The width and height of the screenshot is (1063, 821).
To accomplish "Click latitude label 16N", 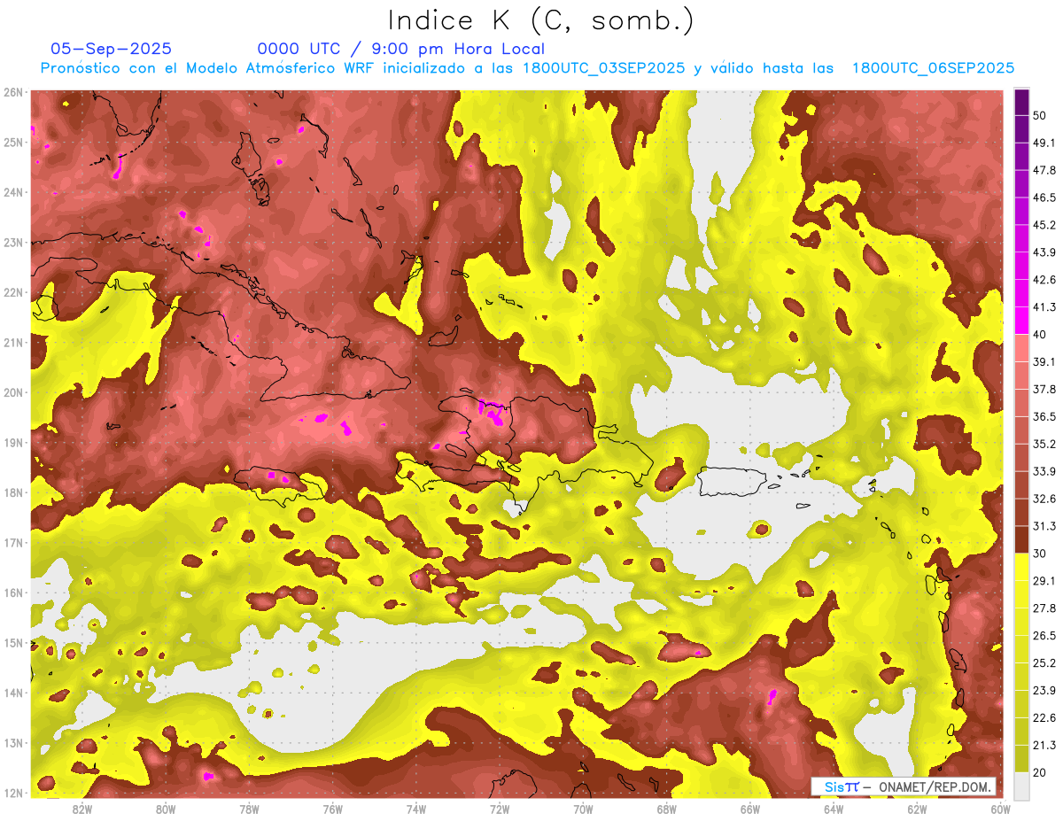I will click(x=13, y=593).
